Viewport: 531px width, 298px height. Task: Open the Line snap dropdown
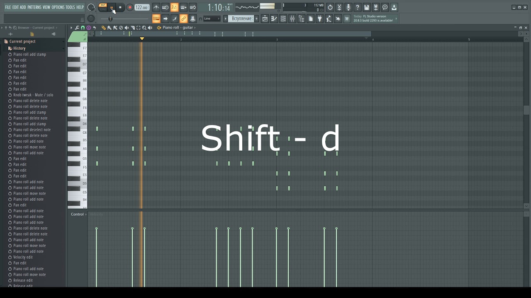[x=212, y=19]
